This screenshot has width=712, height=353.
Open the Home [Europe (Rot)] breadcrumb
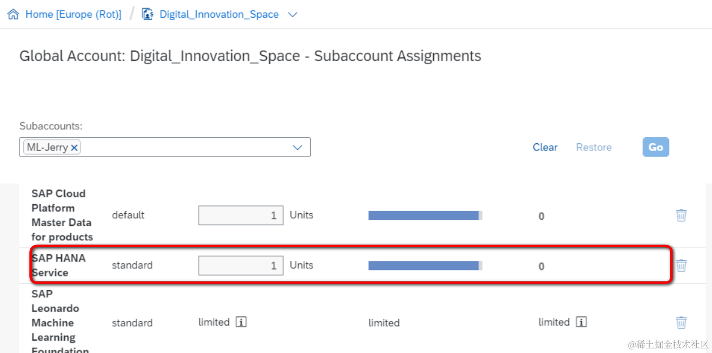(x=73, y=14)
